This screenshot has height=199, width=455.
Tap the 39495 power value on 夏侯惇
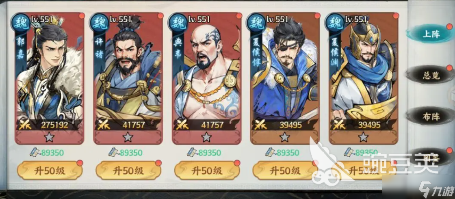point(291,125)
